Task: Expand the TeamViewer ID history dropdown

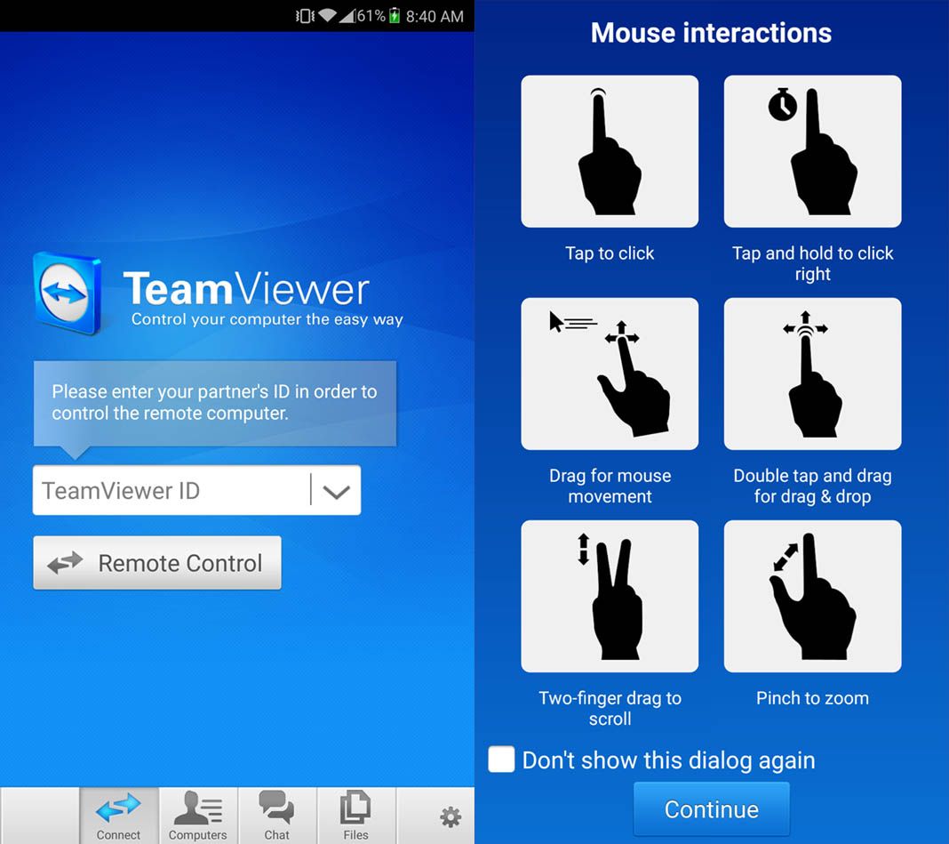Action: coord(337,491)
